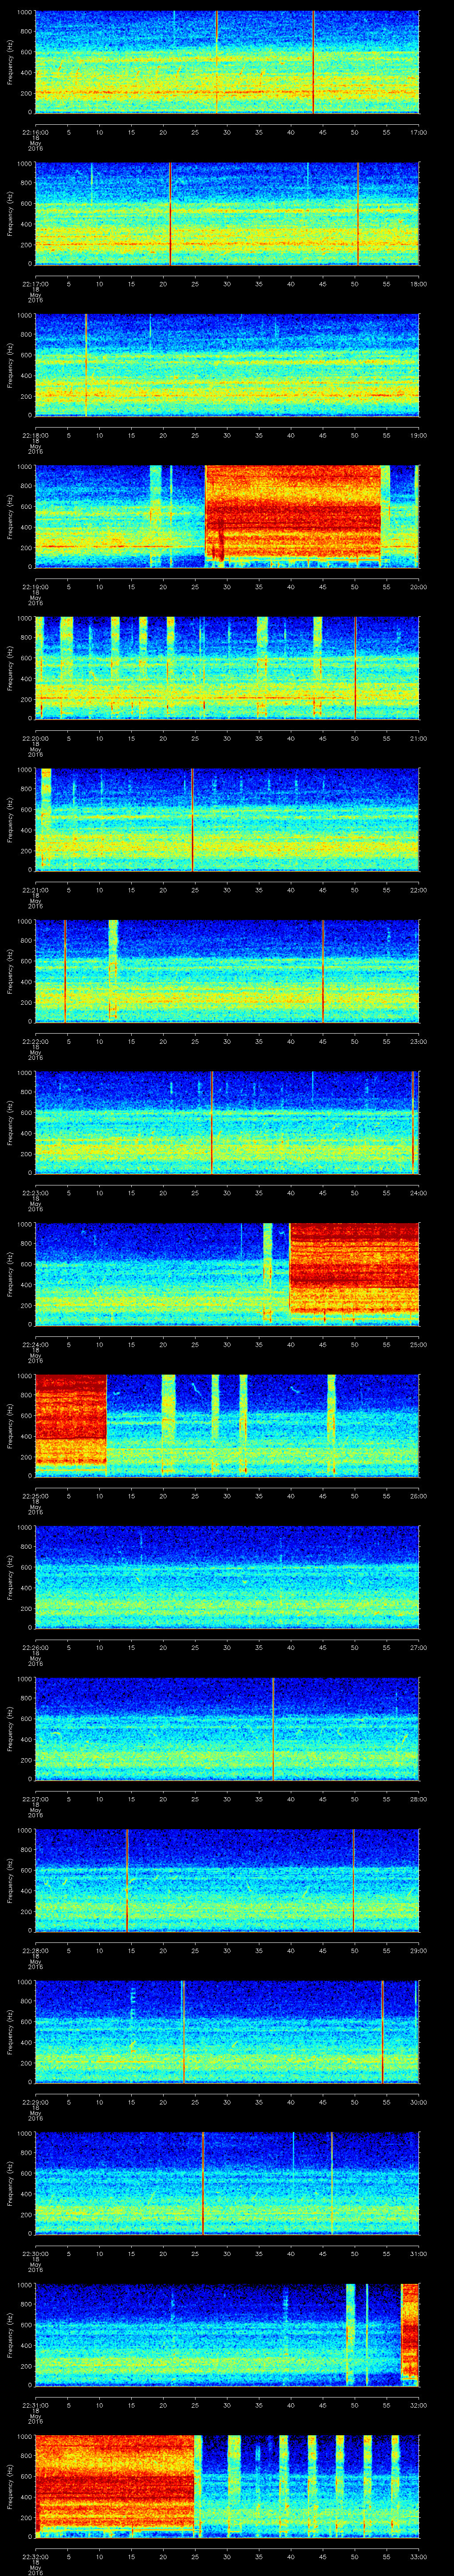
Task: Choose the spectrogram panel starting at 22:26:00
Action: pos(227,1577)
